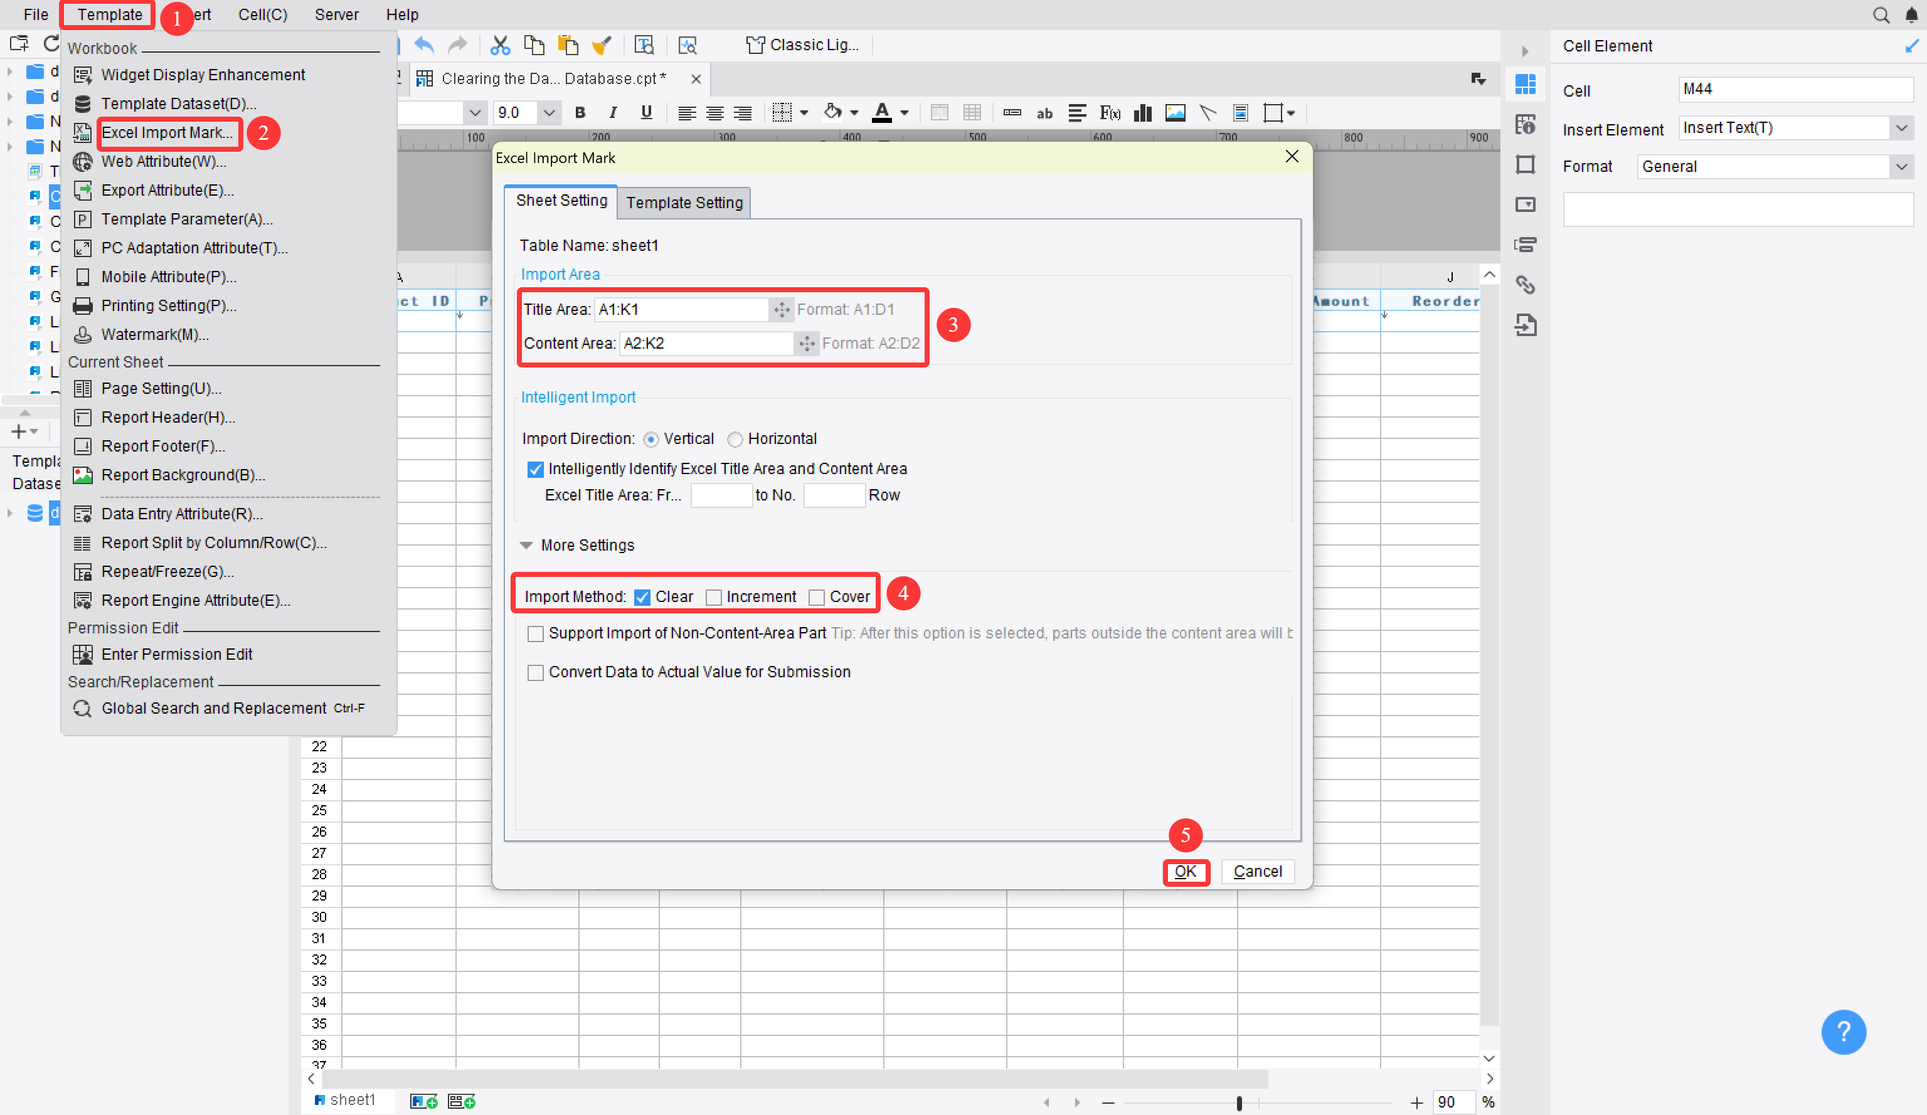1927x1115 pixels.
Task: Click the Hyperlink icon in right sidebar
Action: tap(1525, 285)
